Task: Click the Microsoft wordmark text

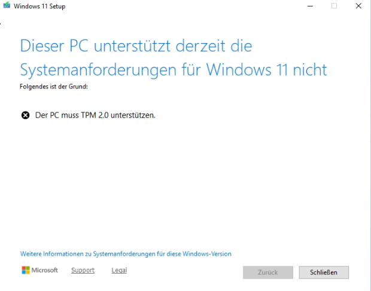Action: (45, 270)
